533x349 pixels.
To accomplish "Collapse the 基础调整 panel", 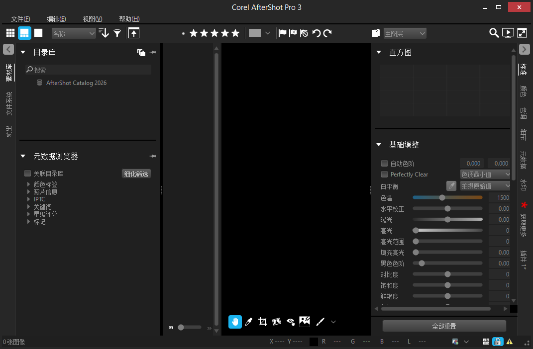I will [379, 145].
